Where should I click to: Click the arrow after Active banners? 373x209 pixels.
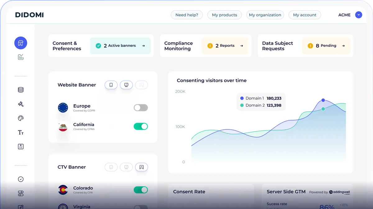tap(143, 46)
